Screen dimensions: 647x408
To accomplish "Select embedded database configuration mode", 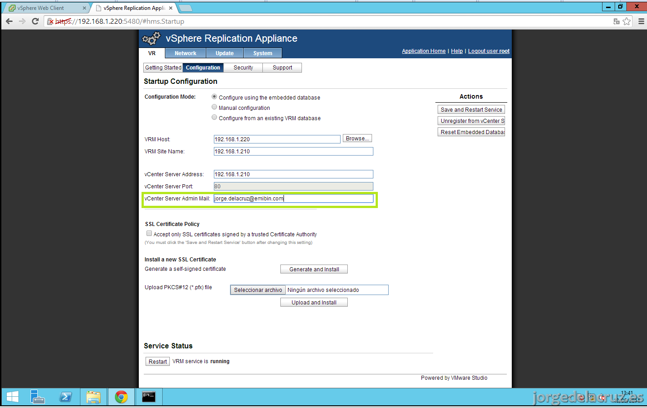I will click(214, 96).
